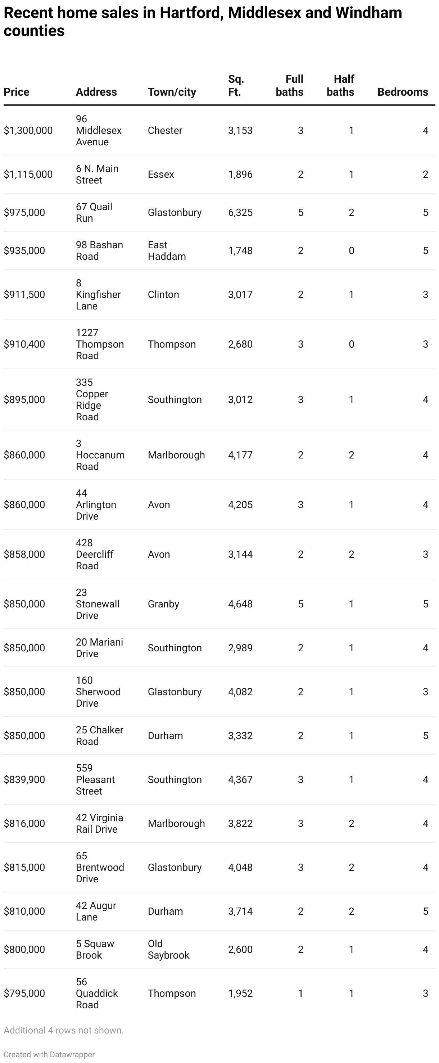Click the Essex town cell
Viewport: 439px width, 1063px height.
pyautogui.click(x=161, y=174)
